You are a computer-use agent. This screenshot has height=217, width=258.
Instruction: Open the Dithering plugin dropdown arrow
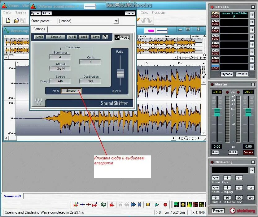[252, 170]
